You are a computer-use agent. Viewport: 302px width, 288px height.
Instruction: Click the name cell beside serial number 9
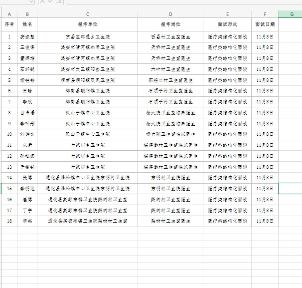pos(27,124)
